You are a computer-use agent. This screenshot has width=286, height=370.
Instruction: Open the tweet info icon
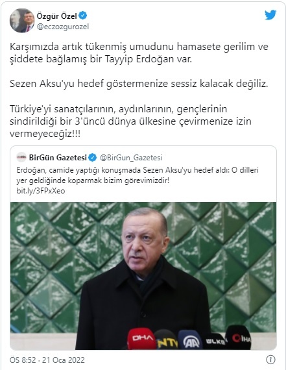coord(270,360)
